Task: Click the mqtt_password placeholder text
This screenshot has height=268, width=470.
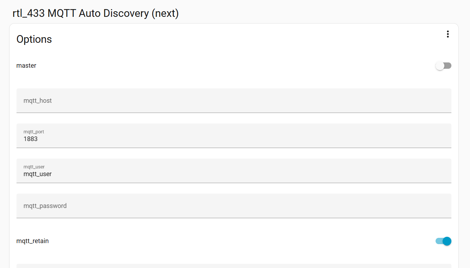Action: pos(45,206)
